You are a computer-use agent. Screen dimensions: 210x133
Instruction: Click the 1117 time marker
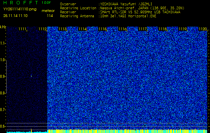143,29
